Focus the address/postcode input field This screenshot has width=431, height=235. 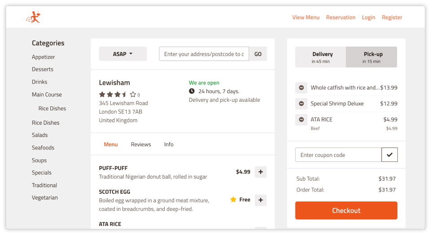click(x=204, y=54)
